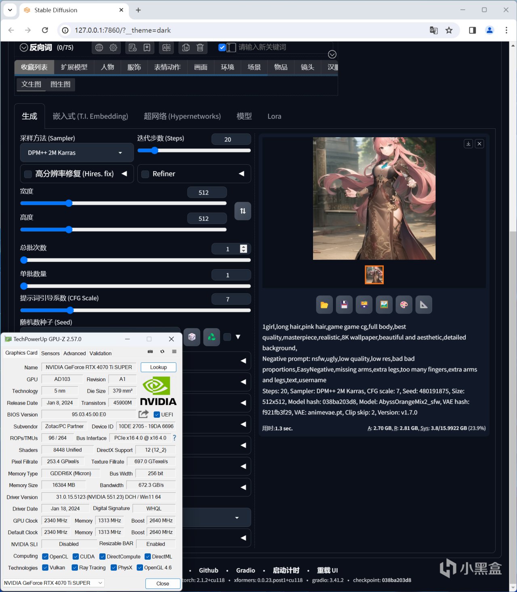
Task: Click the bookmark favorites icon in the 反向词 toolbar
Action: point(147,48)
